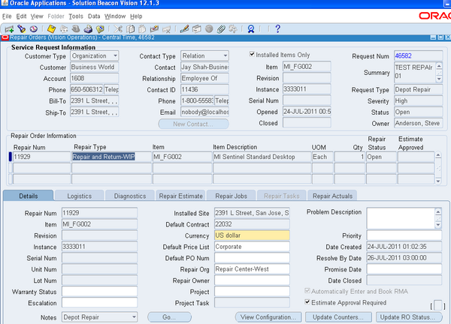The image size is (451, 324).
Task: Expand the Contact Type dropdown
Action: (x=225, y=55)
